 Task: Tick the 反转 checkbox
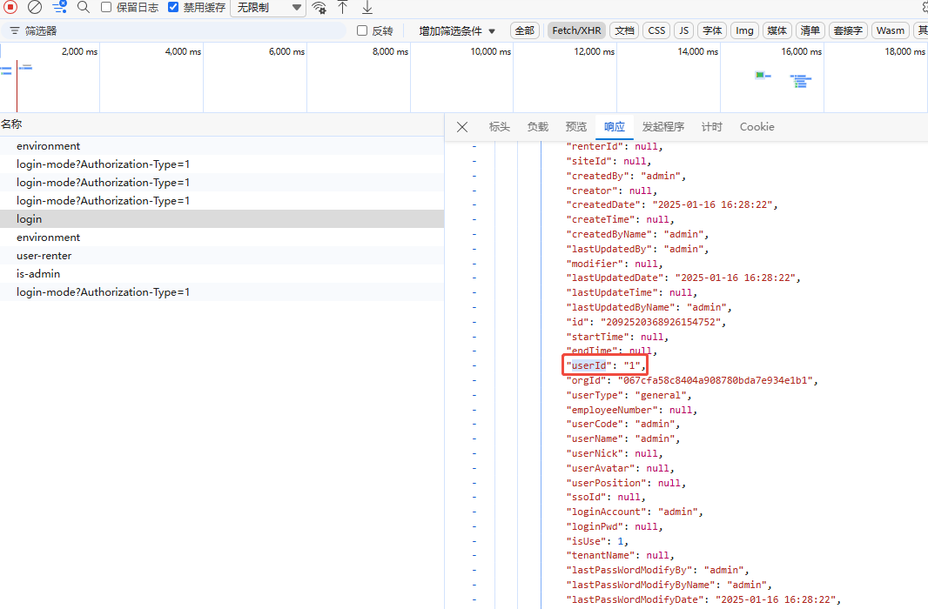point(362,30)
